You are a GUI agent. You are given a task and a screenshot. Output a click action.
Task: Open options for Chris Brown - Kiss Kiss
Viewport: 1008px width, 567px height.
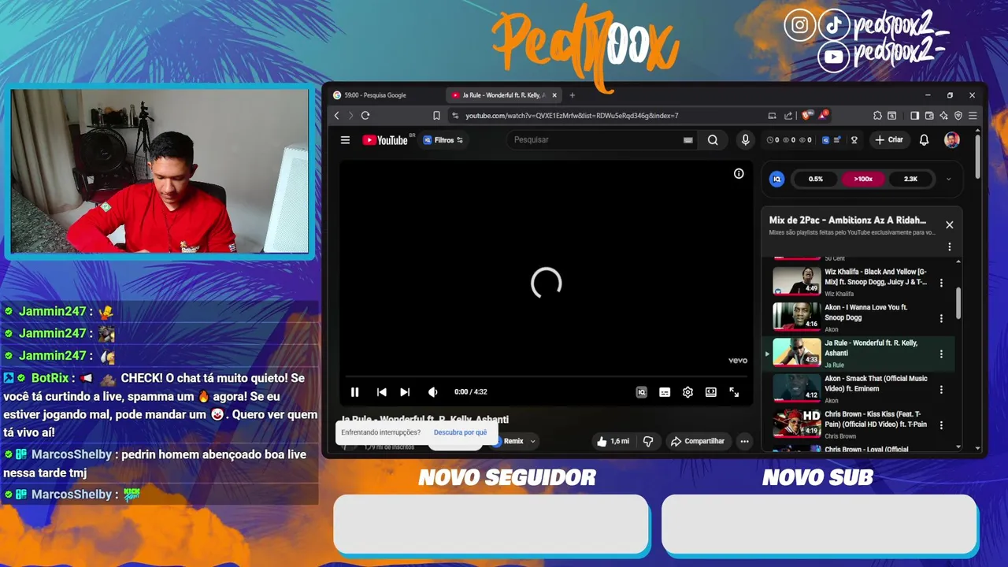941,425
